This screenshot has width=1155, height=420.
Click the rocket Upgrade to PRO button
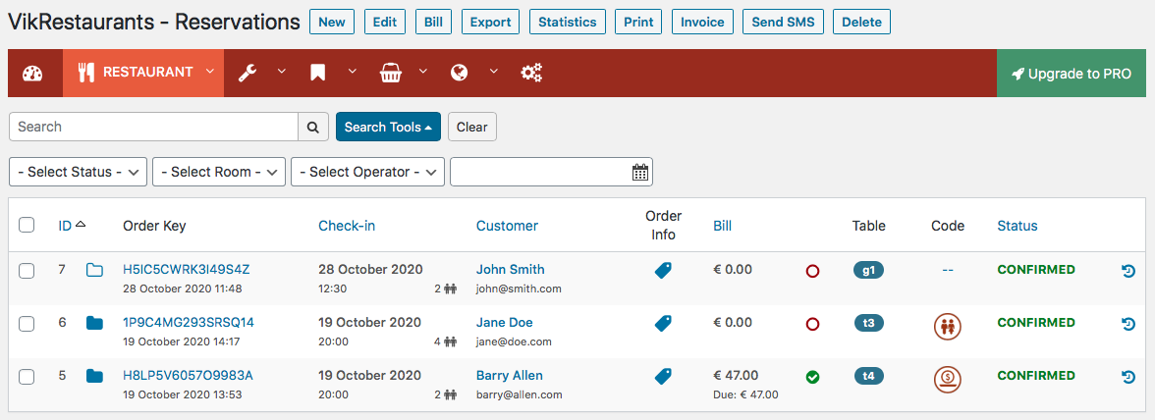tap(1071, 73)
